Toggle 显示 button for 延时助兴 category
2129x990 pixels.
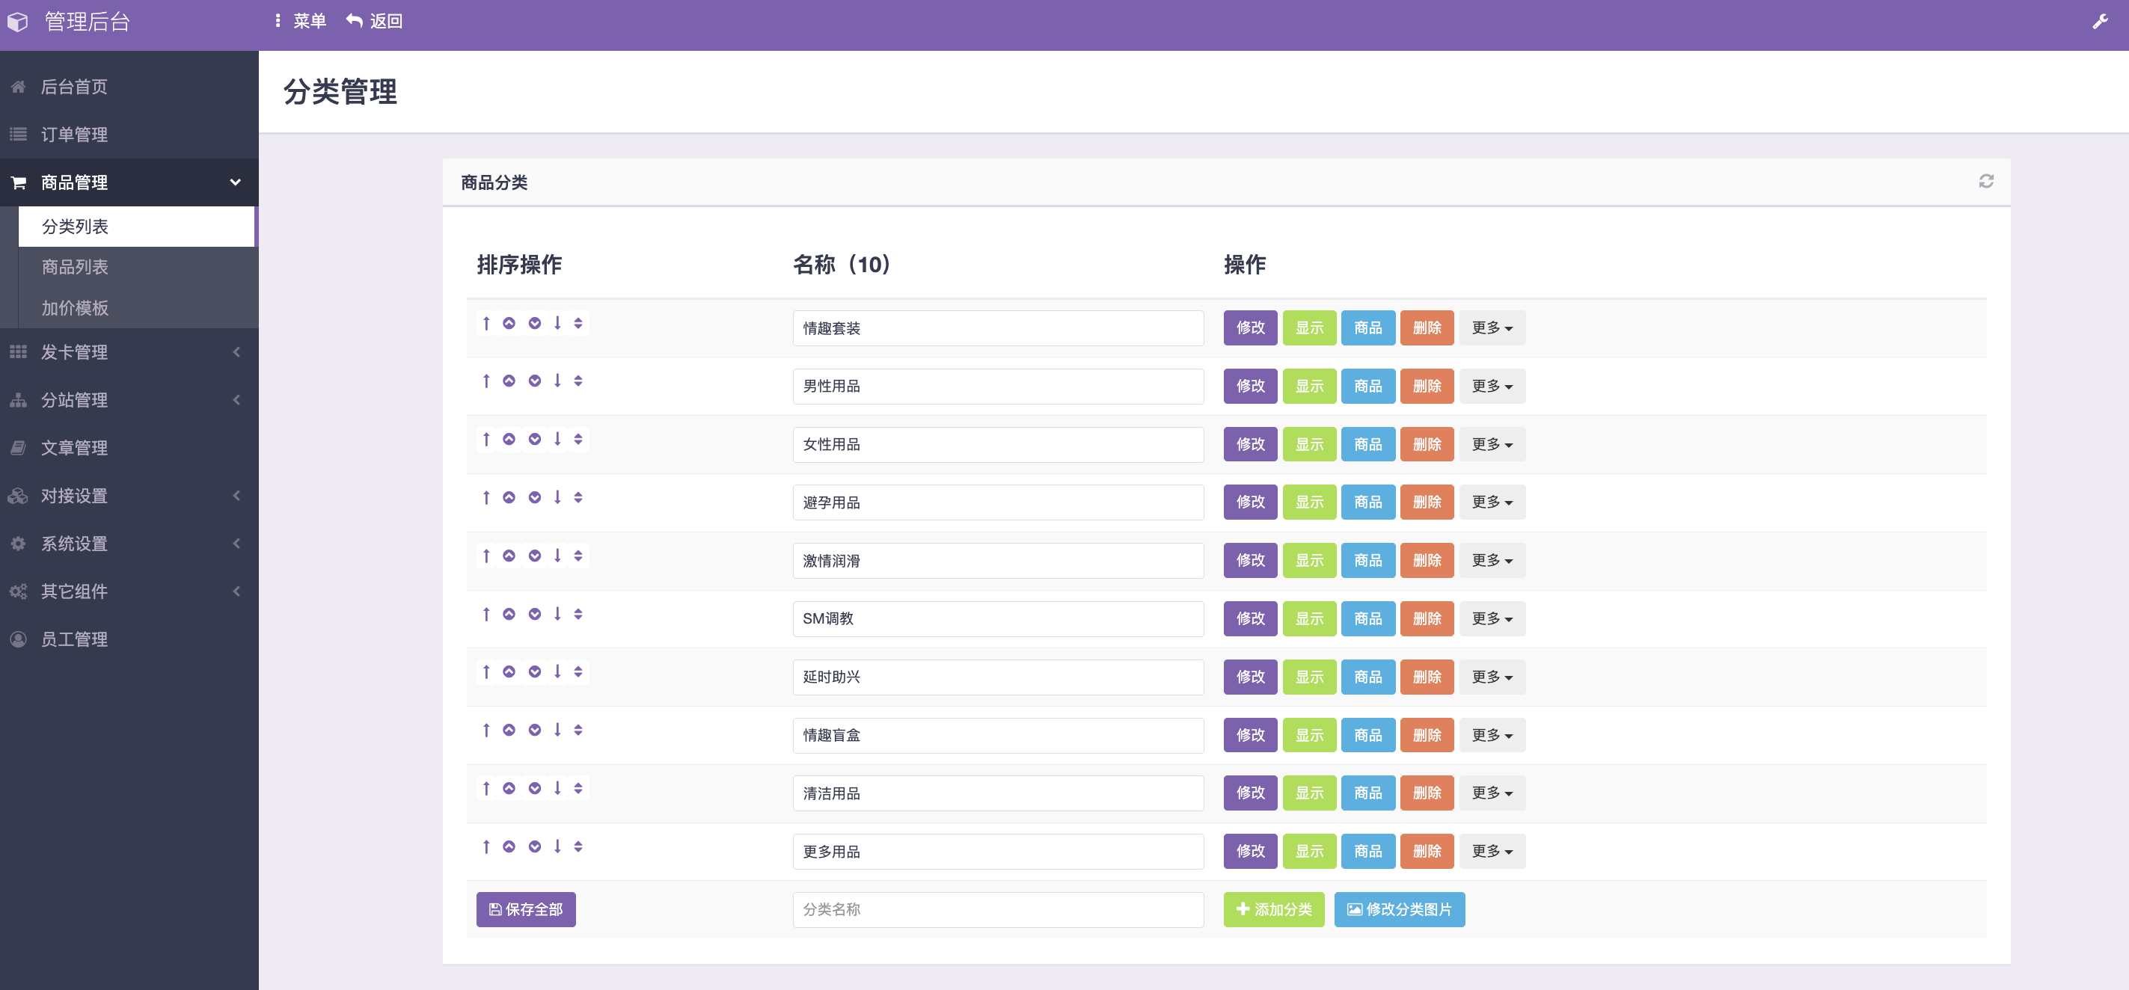click(x=1308, y=676)
